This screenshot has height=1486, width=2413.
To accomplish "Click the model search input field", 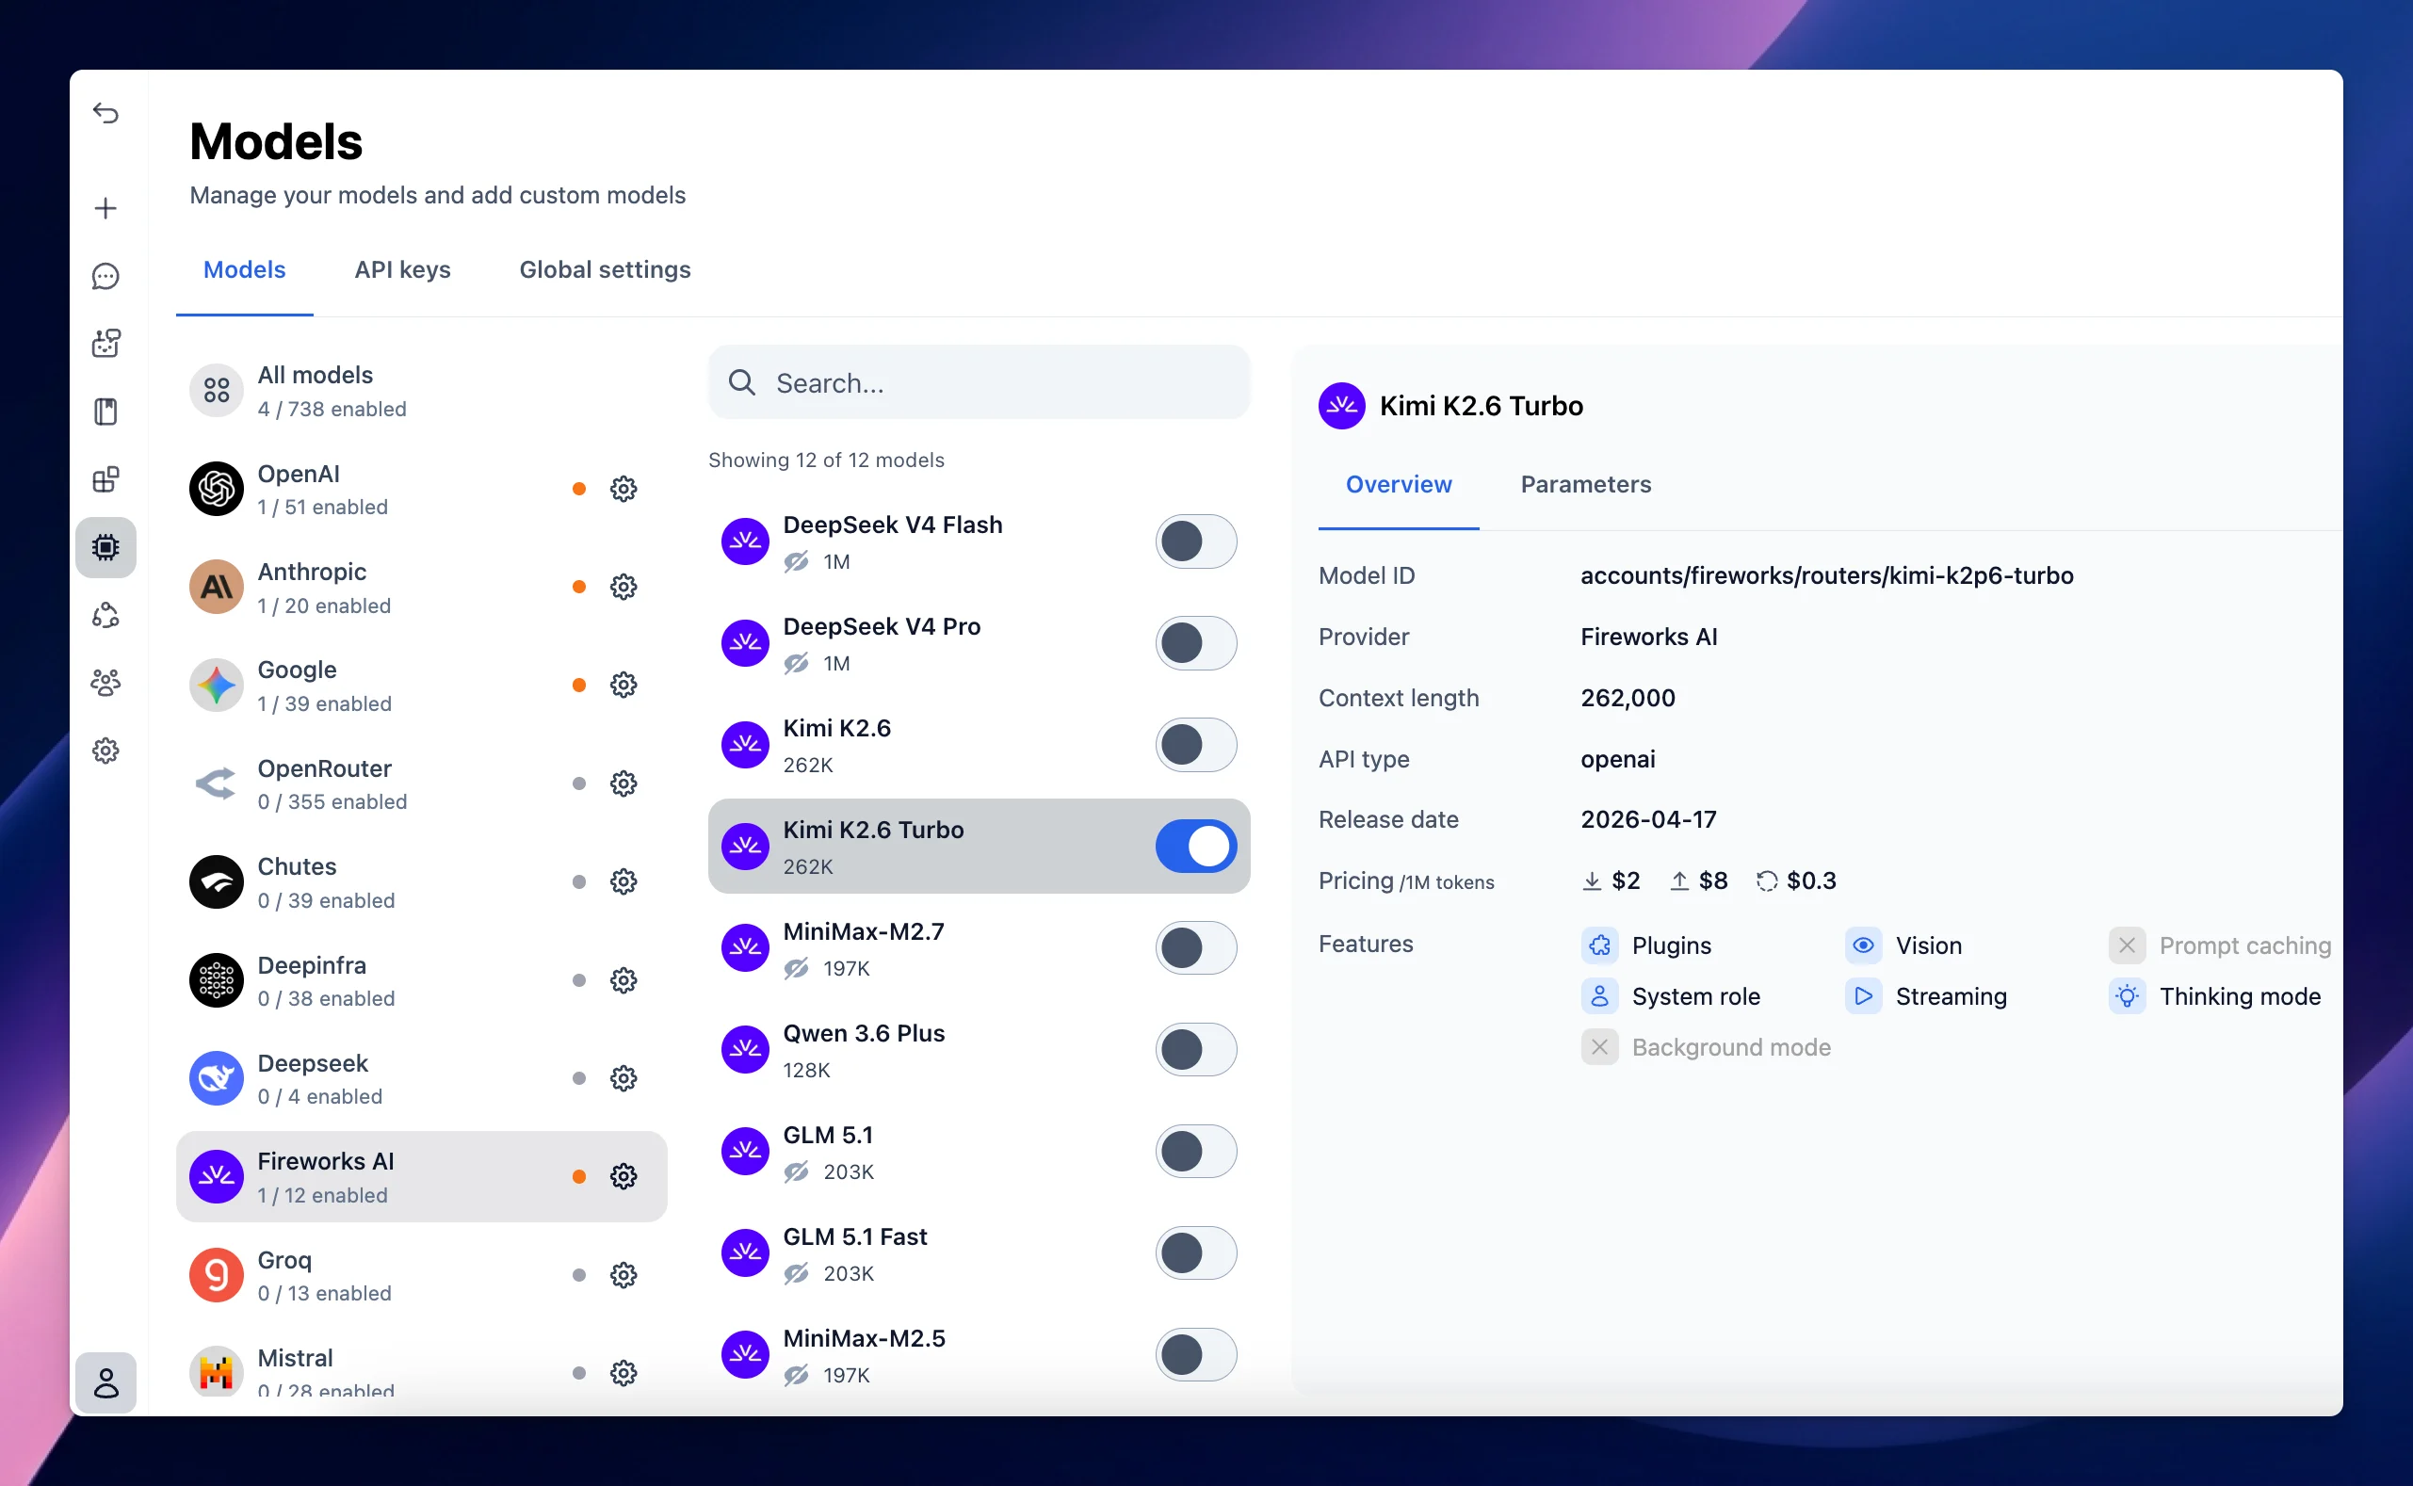I will 979,382.
